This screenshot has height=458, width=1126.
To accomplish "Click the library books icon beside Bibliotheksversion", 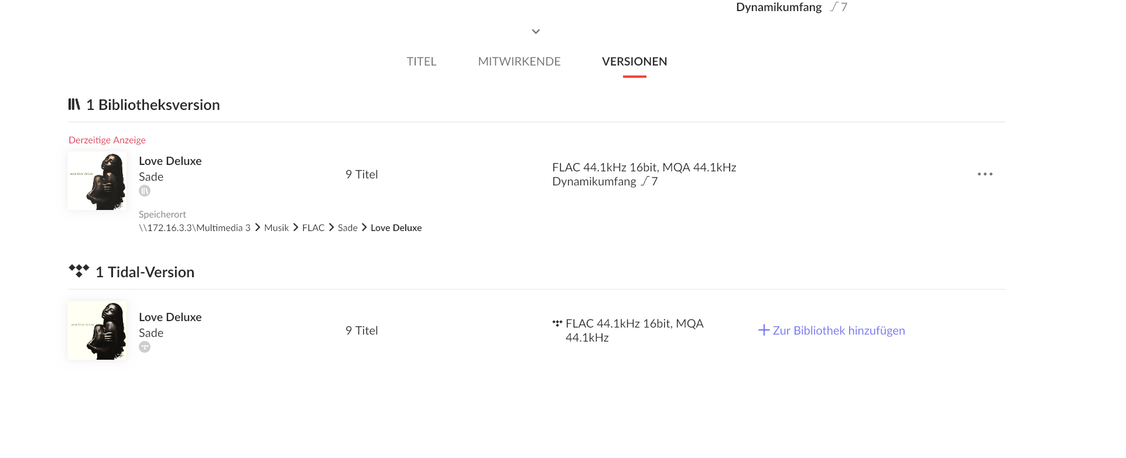I will (x=74, y=105).
